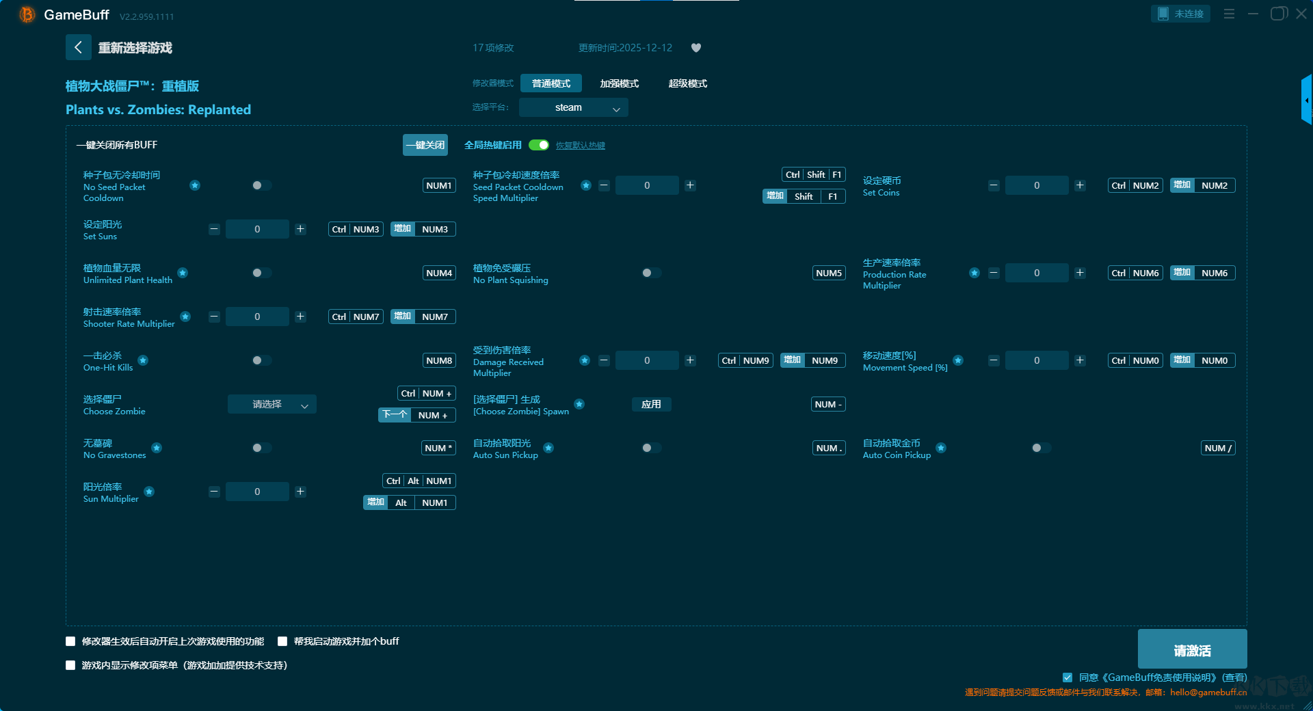This screenshot has height=711, width=1313.
Task: Click star icon beside Sun Multiplier
Action: tap(149, 492)
